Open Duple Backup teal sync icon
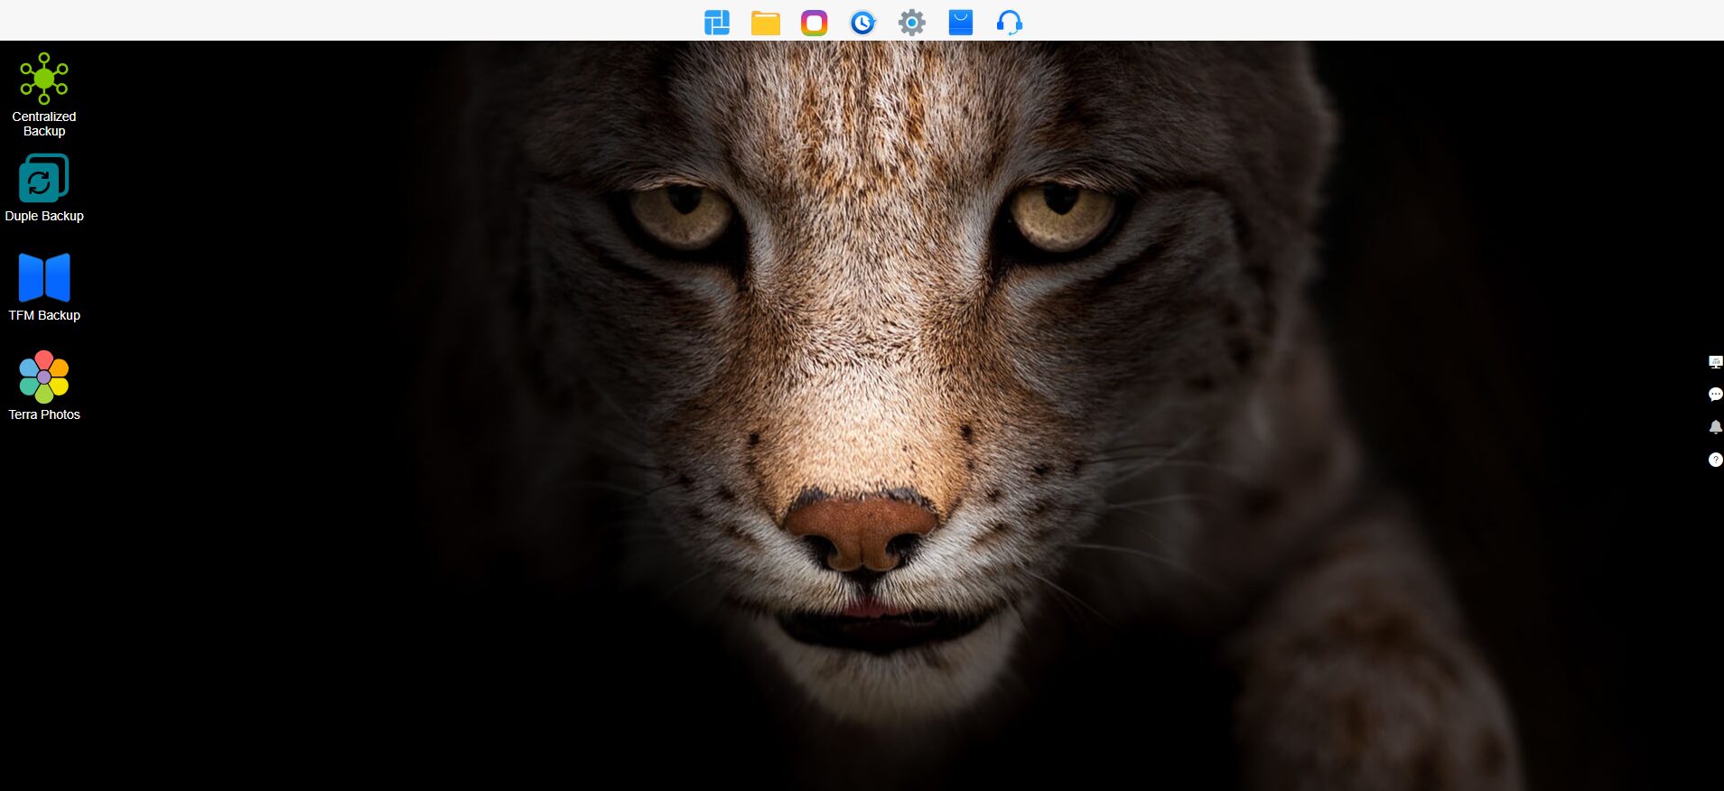The height and width of the screenshot is (791, 1724). tap(43, 178)
